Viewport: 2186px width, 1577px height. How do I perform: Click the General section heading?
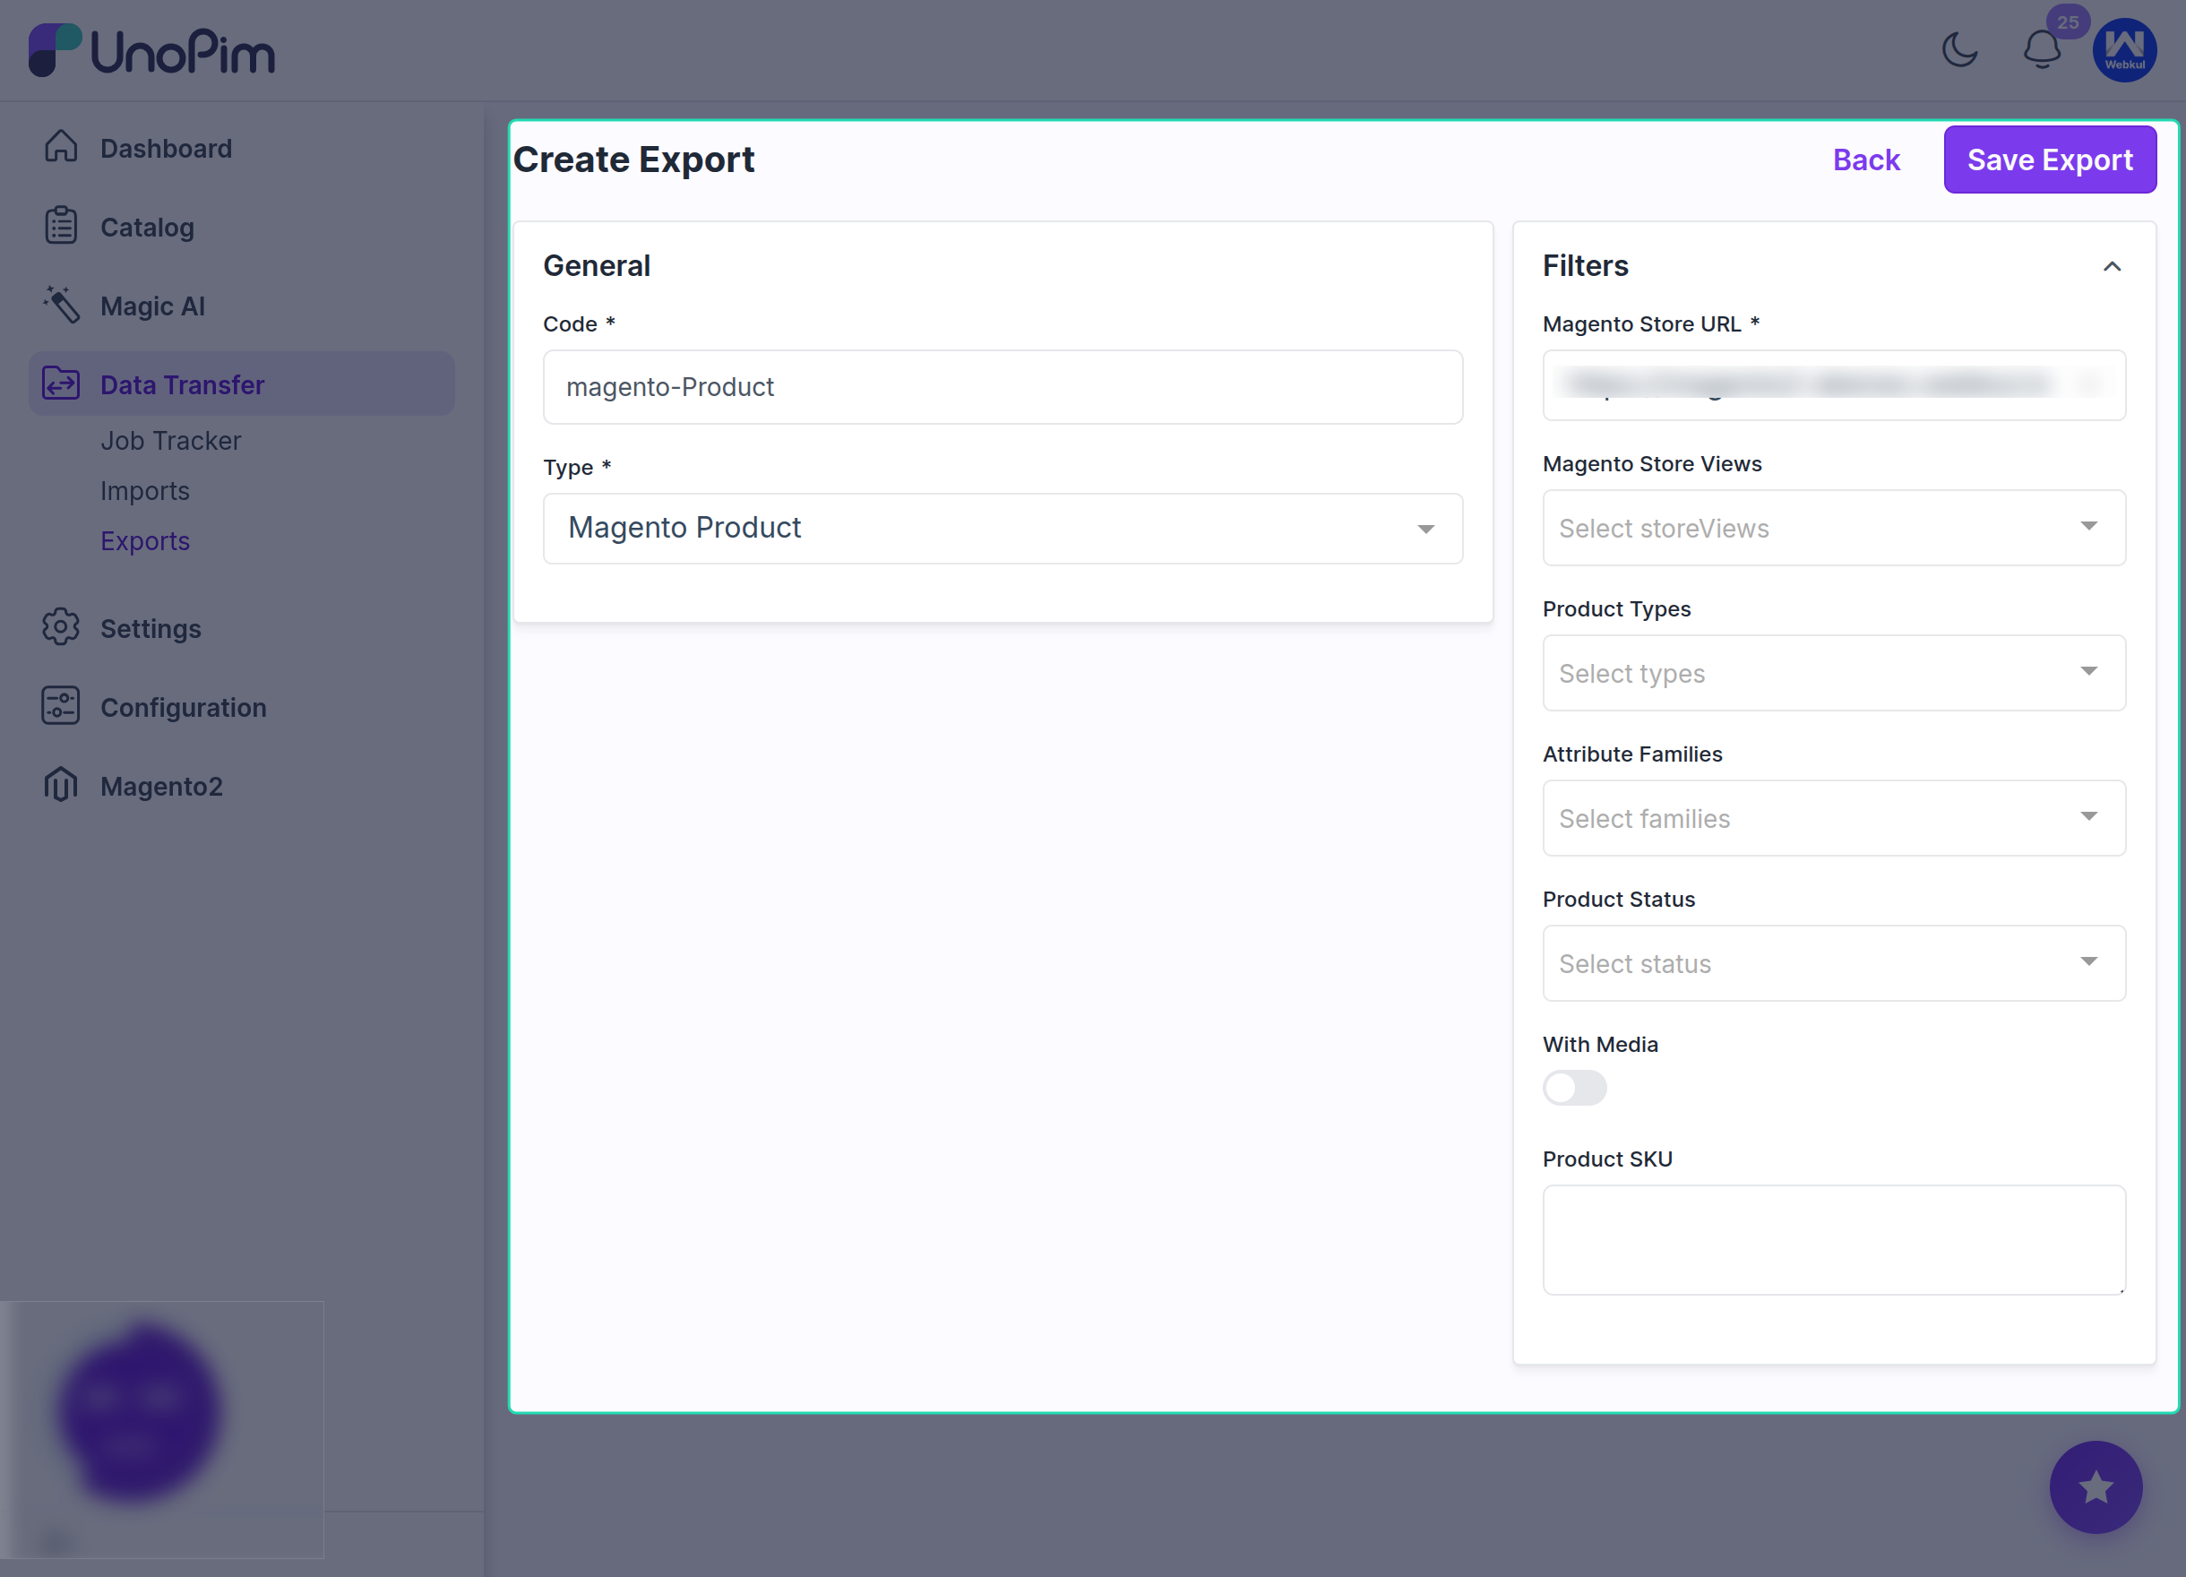click(x=597, y=266)
